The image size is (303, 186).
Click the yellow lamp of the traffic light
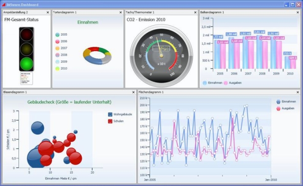point(26,49)
